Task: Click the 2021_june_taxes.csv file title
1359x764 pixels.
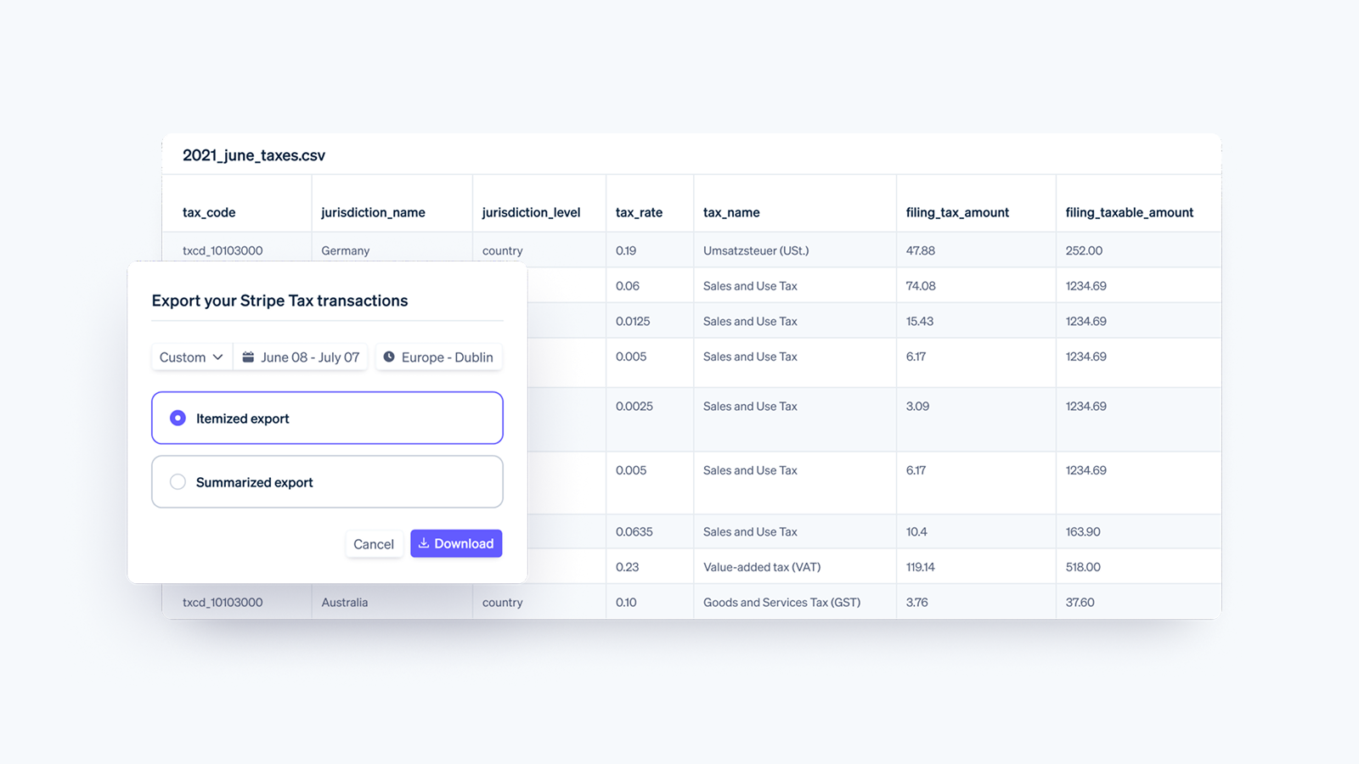Action: [254, 155]
